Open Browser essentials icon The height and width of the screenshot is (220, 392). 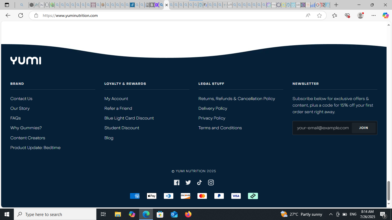[347, 15]
